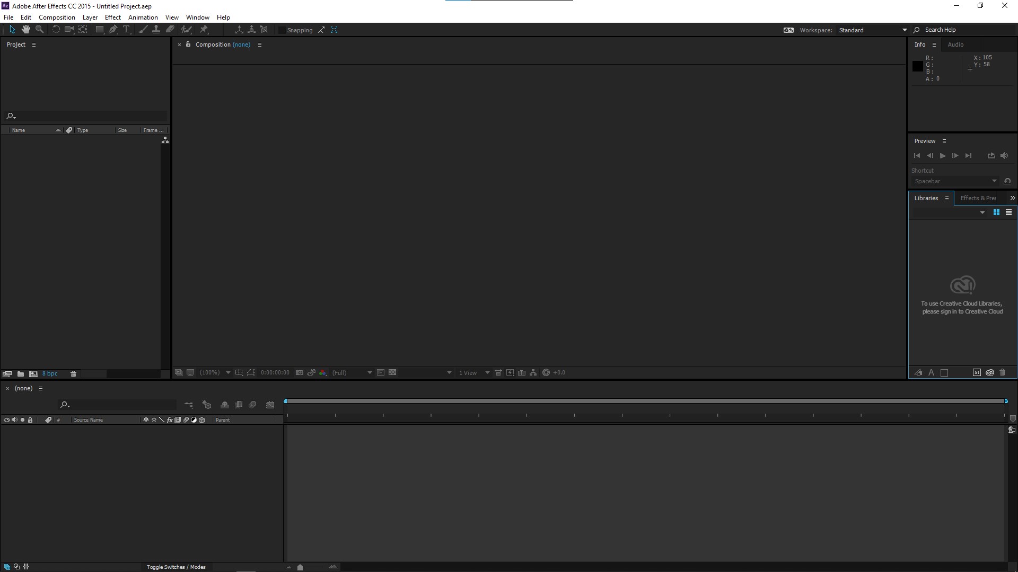Take a snapshot with the camera icon
The image size is (1018, 572).
pyautogui.click(x=300, y=373)
